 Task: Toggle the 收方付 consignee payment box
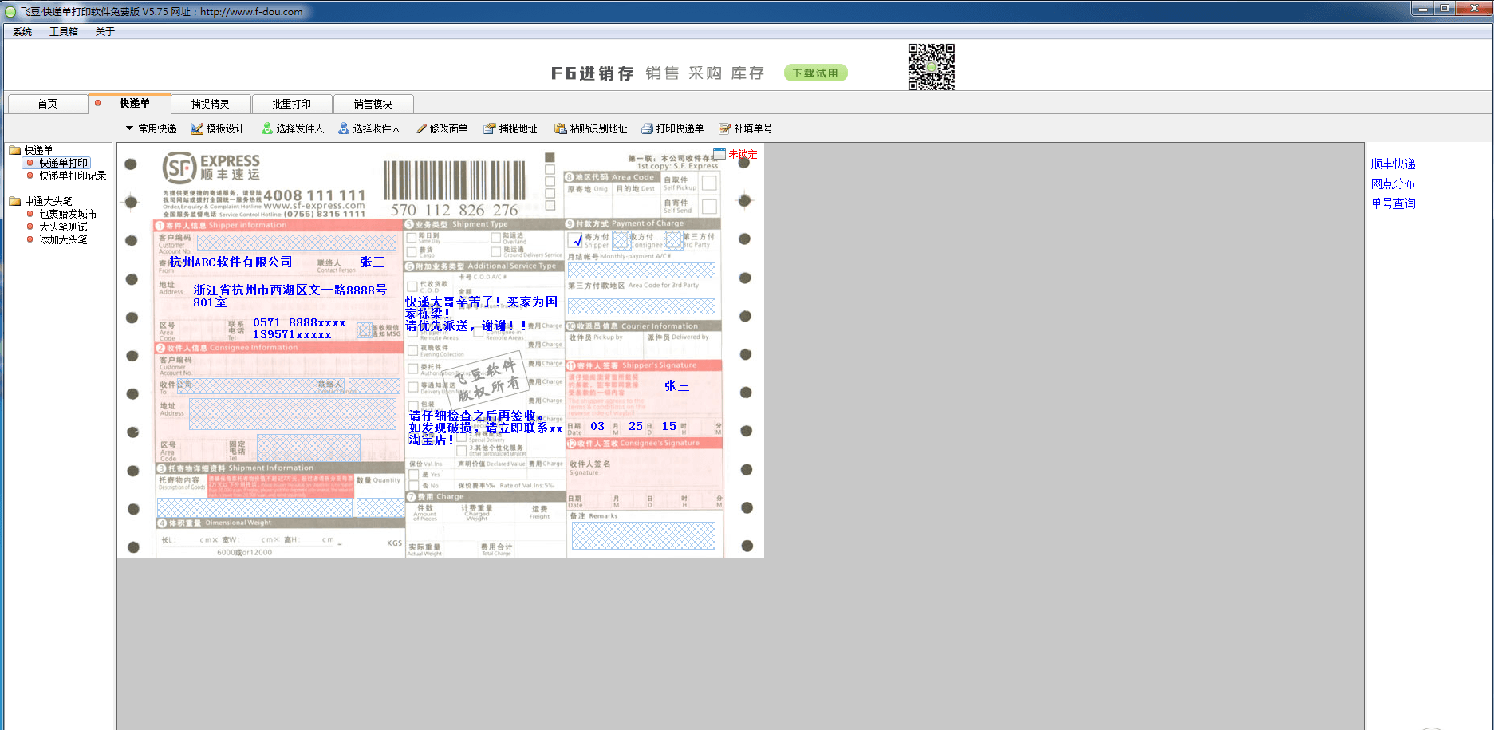pos(622,240)
